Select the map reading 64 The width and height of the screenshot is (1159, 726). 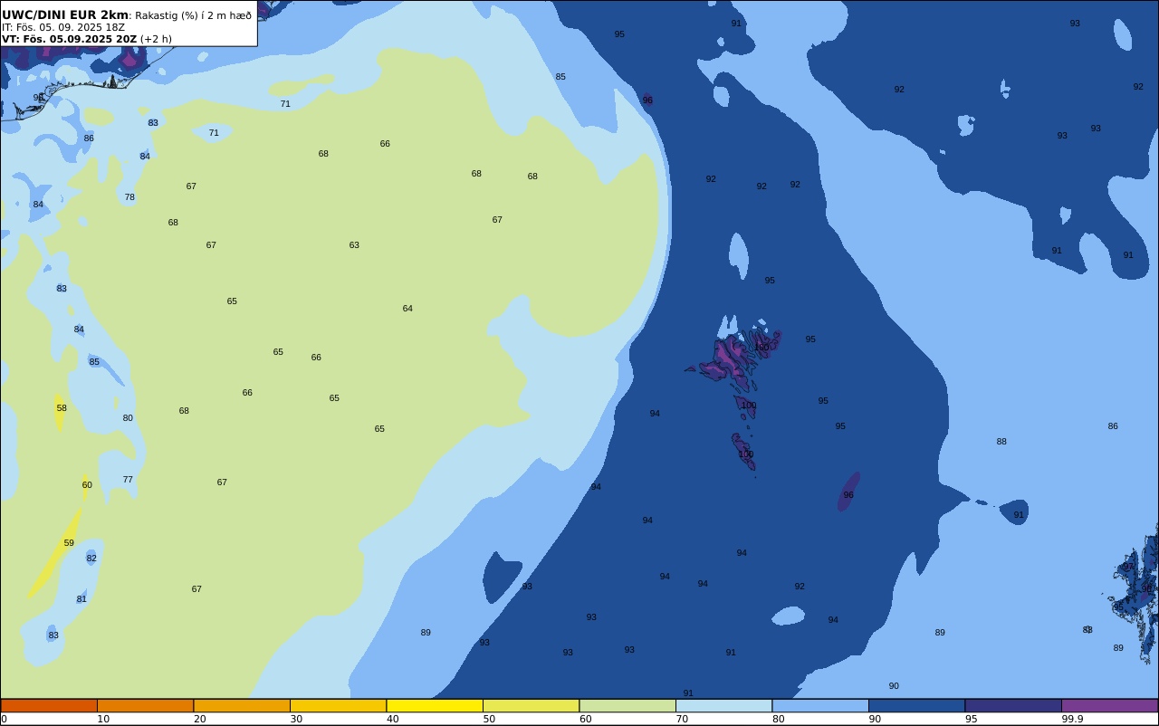[x=407, y=309]
